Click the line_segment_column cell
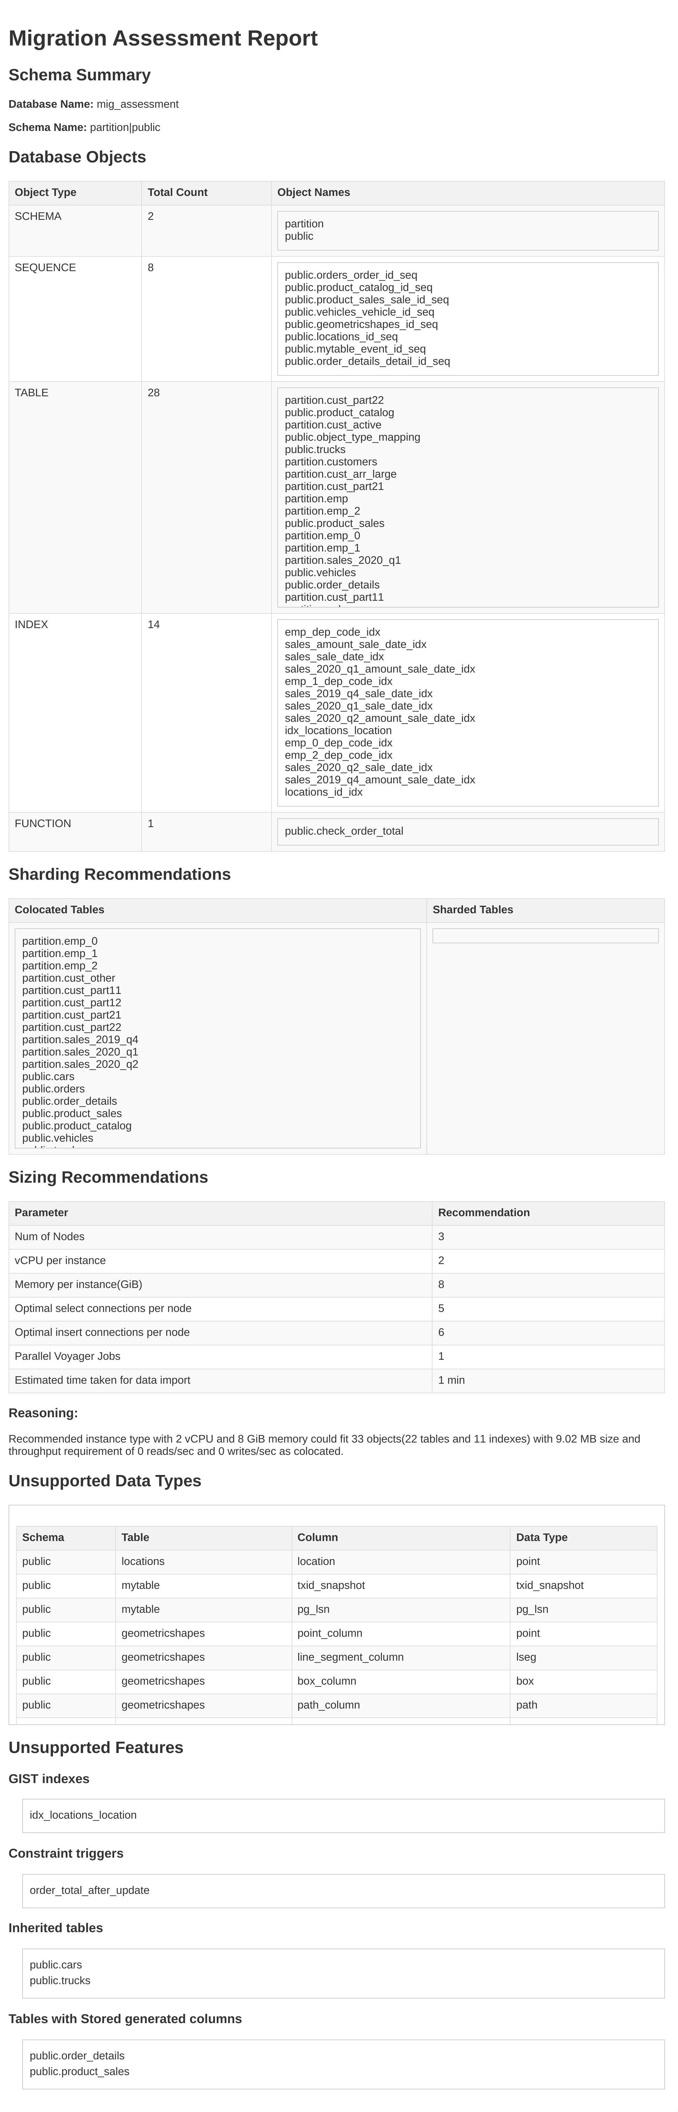678x2112 pixels. 350,1657
